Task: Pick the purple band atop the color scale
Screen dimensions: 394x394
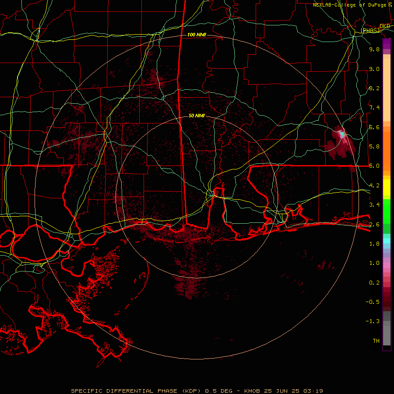Action: (x=387, y=44)
